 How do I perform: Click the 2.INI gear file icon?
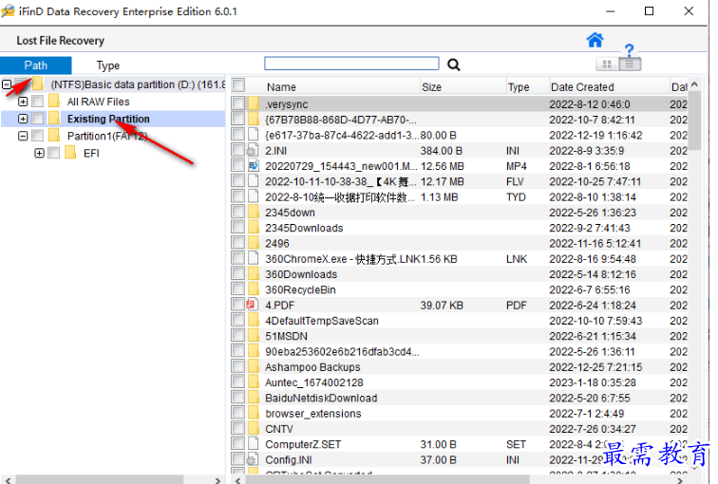tap(252, 151)
